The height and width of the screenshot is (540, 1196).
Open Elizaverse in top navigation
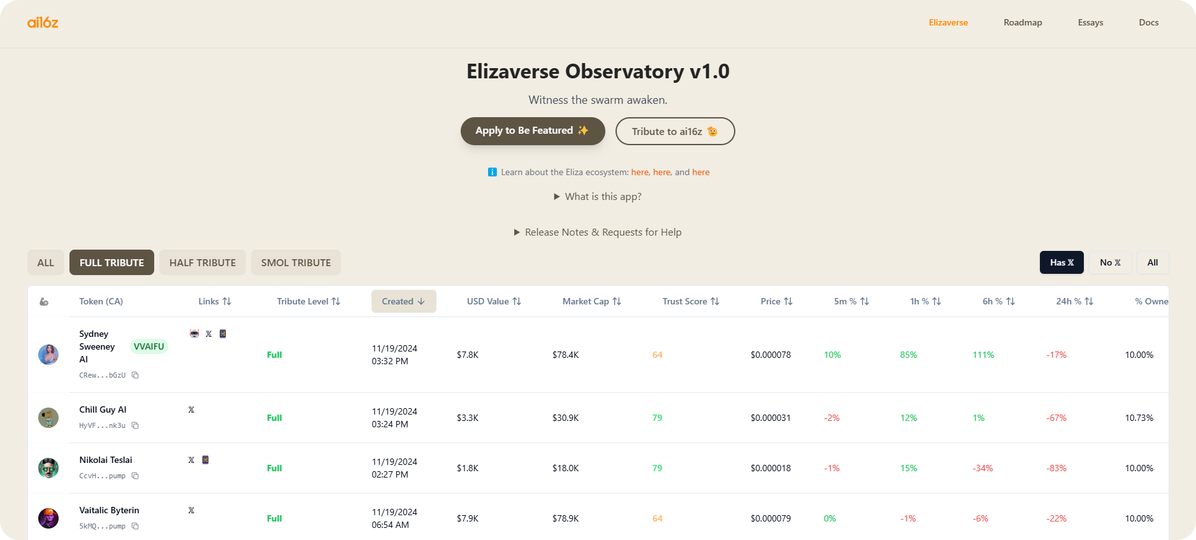click(x=948, y=22)
